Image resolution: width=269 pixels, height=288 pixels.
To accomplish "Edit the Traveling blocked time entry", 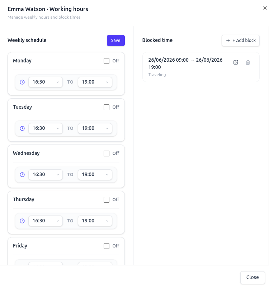I will [x=236, y=62].
